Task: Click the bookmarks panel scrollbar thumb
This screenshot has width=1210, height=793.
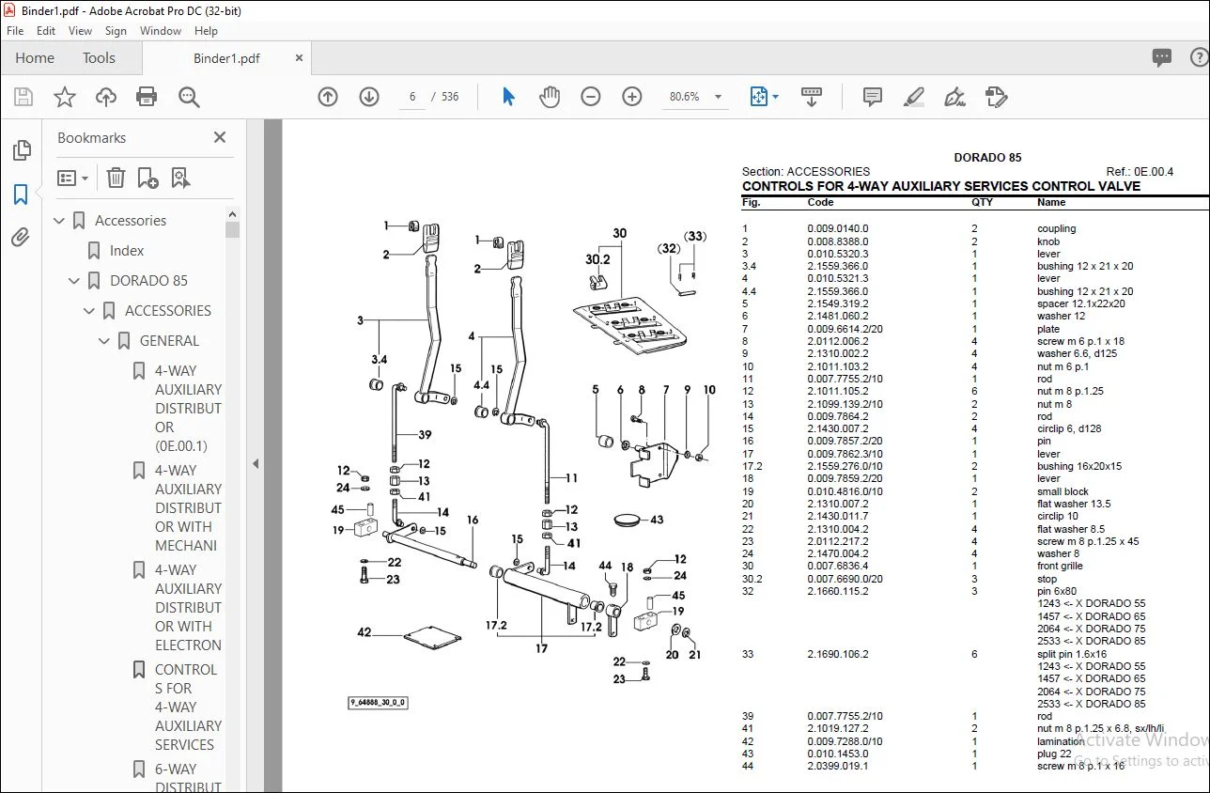Action: tap(232, 230)
